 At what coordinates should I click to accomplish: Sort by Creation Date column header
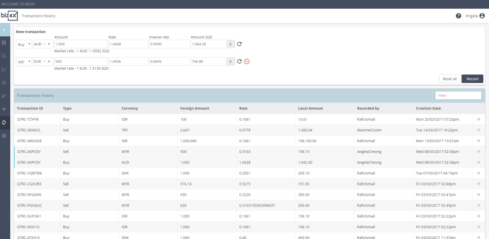coord(428,108)
